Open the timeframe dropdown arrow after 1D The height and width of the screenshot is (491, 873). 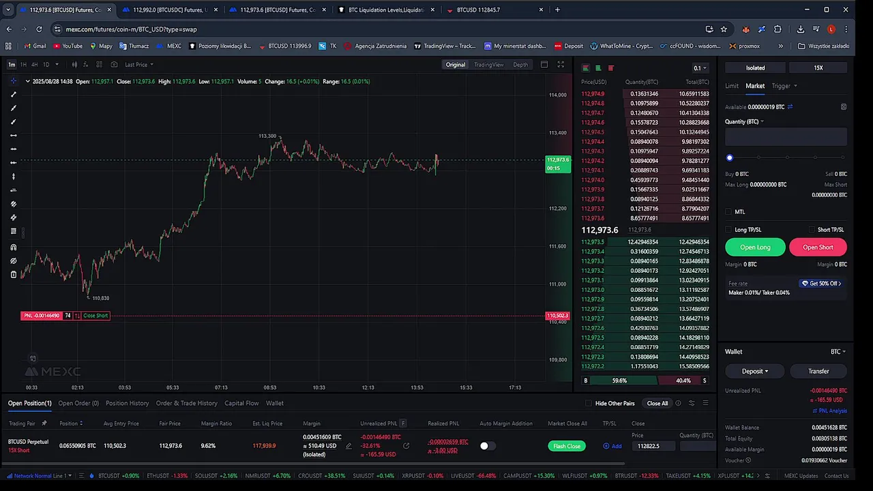(57, 65)
